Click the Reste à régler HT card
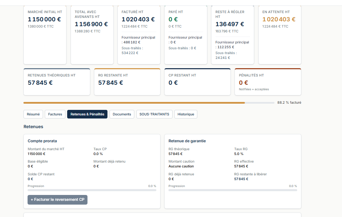The height and width of the screenshot is (217, 342). point(233,35)
